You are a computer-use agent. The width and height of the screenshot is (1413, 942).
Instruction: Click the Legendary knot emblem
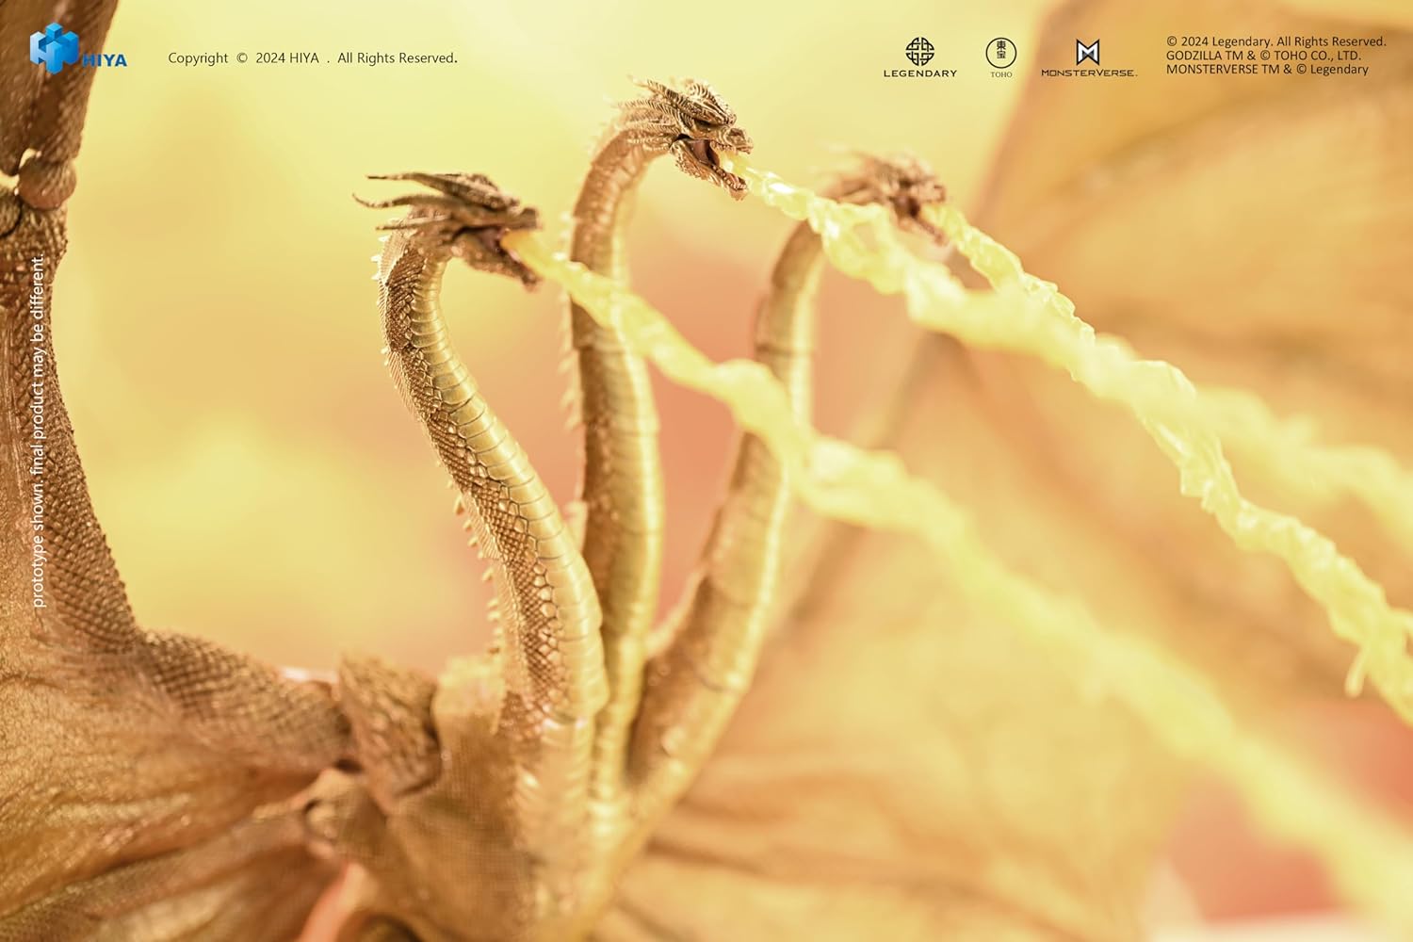point(919,51)
